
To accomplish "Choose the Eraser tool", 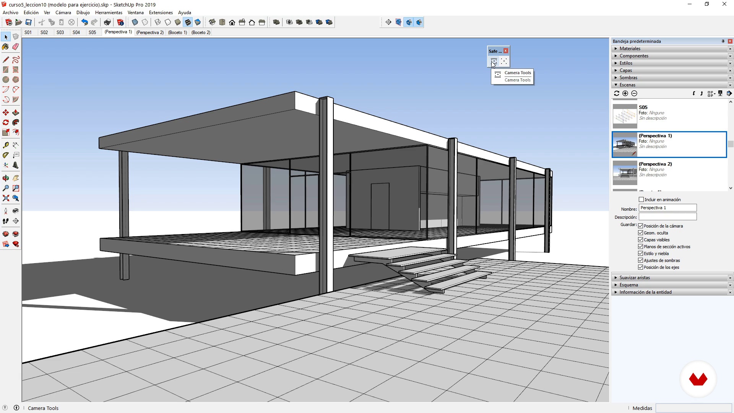I will (16, 47).
